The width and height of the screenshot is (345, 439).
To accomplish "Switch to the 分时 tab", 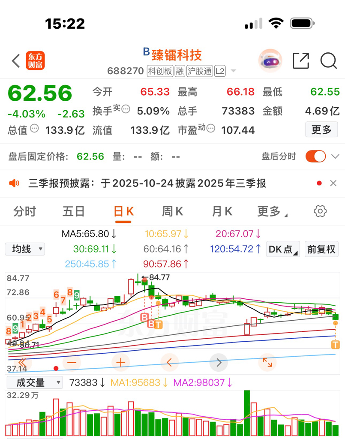I will (24, 211).
